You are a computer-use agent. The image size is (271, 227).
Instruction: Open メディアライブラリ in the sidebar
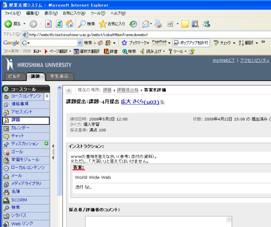(26, 184)
